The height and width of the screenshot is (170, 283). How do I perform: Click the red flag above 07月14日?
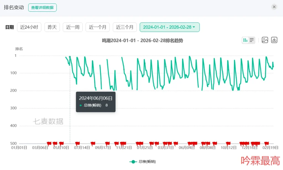(78, 143)
